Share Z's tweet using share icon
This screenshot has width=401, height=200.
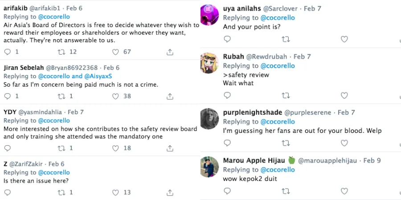(x=170, y=192)
